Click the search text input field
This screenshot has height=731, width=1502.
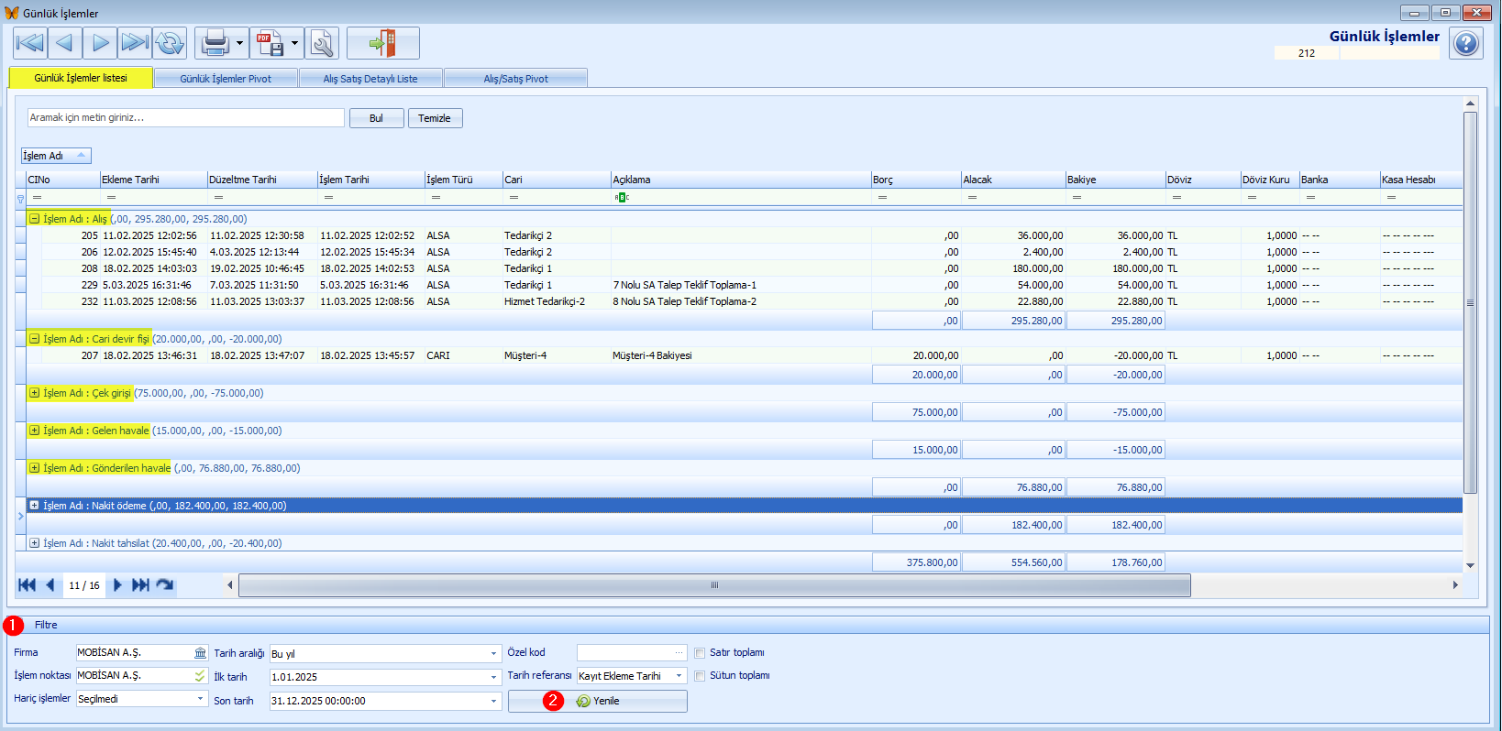click(186, 118)
